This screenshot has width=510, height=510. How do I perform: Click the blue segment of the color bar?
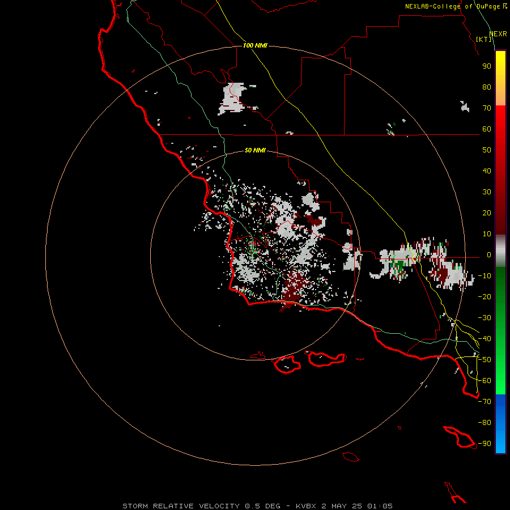[500, 423]
